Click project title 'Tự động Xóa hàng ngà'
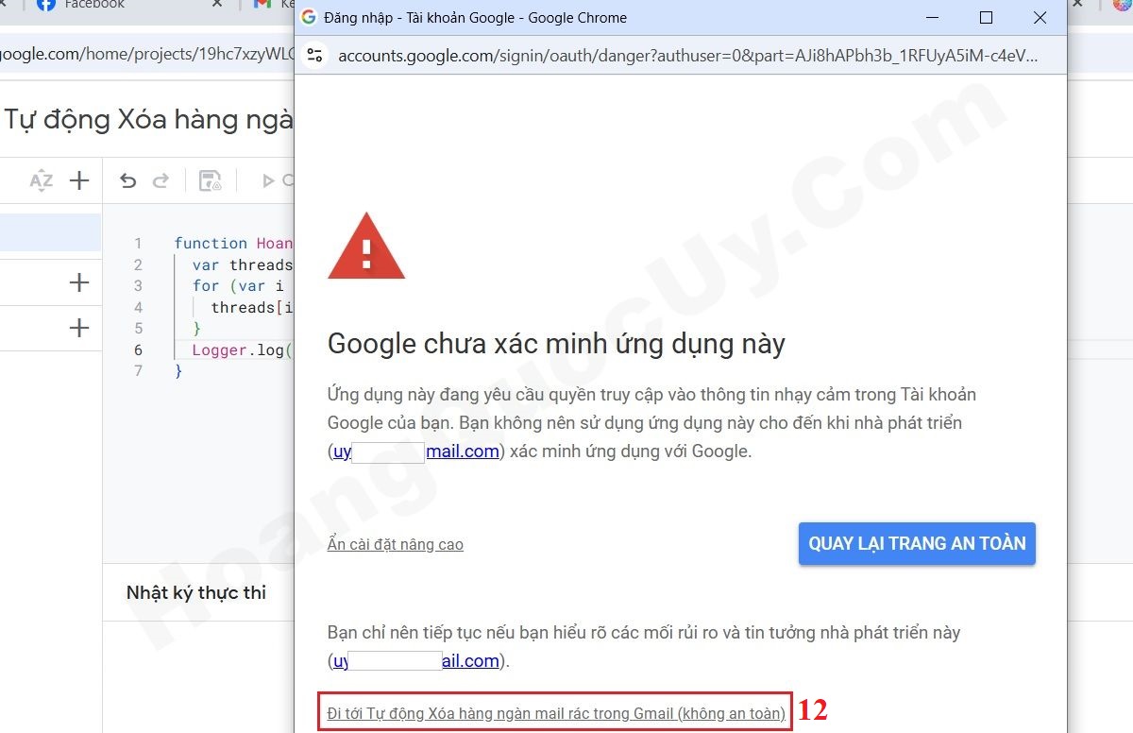This screenshot has width=1133, height=733. pos(149,120)
